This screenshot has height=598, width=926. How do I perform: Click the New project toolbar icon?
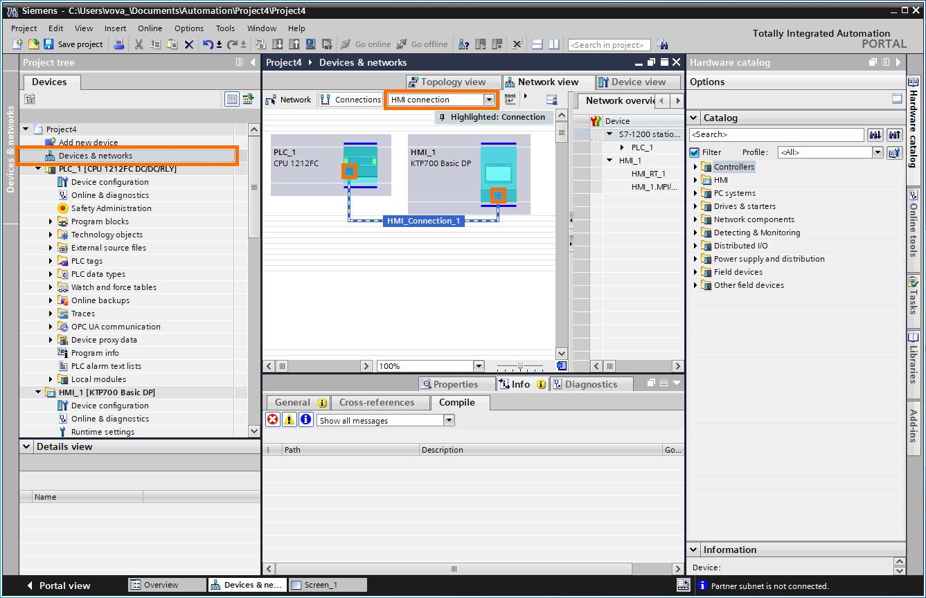click(18, 44)
